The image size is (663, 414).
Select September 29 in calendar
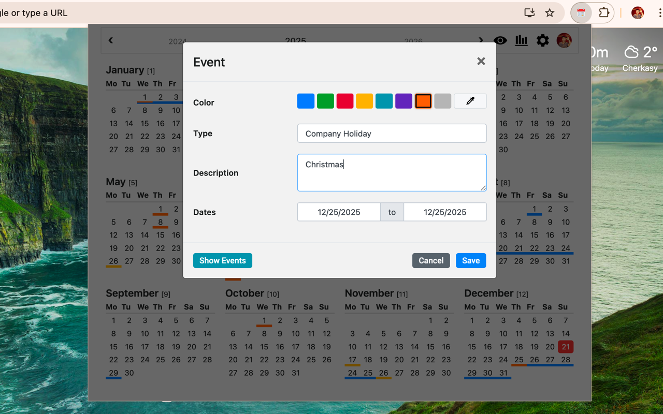tap(113, 373)
